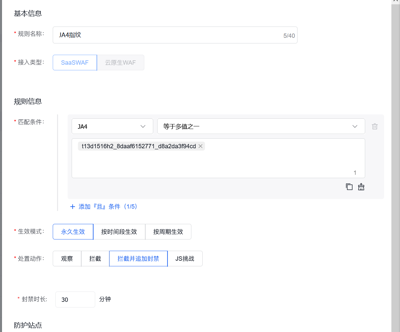Clear values using the broom icon

point(361,187)
